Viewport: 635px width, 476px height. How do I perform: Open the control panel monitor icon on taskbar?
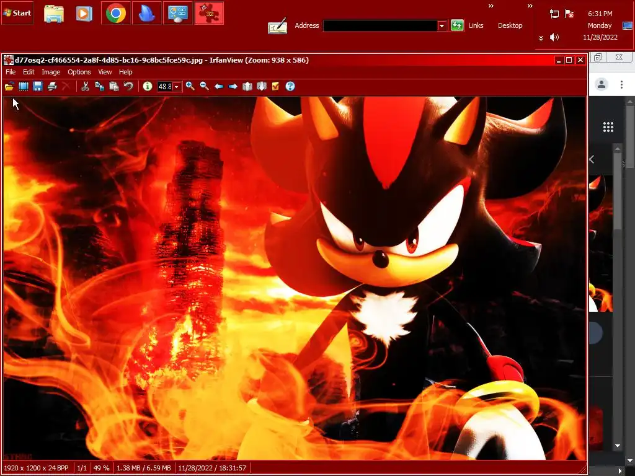click(178, 14)
